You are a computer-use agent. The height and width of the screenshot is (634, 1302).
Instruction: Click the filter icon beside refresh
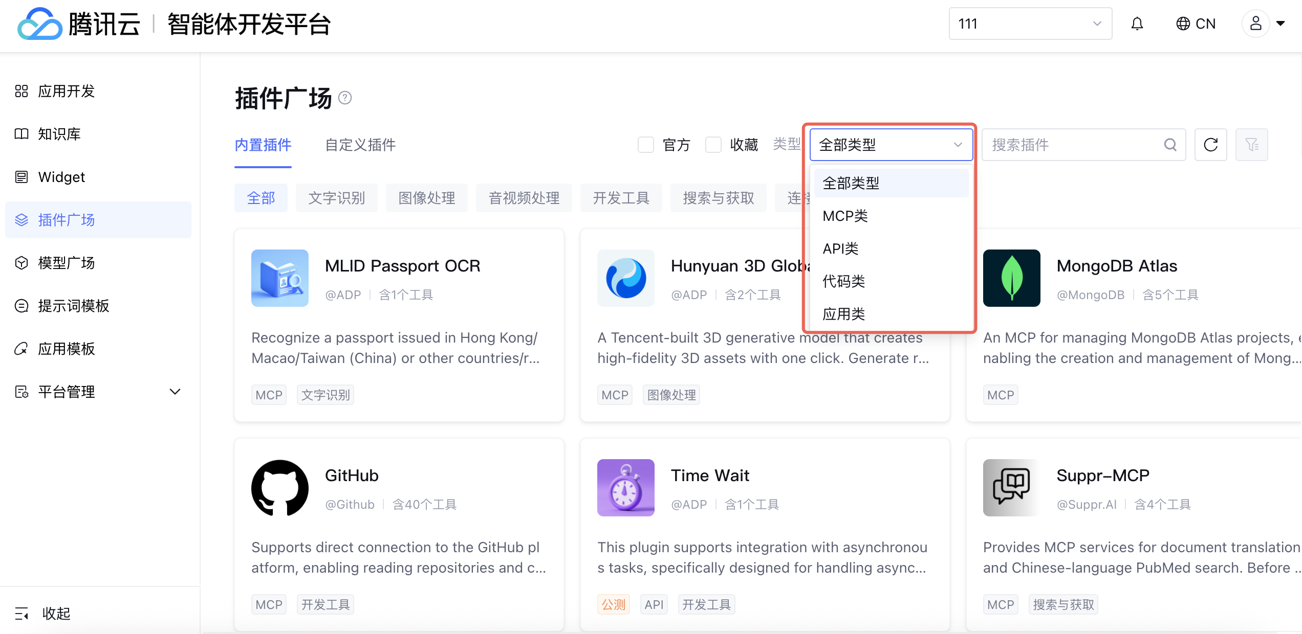tap(1251, 145)
